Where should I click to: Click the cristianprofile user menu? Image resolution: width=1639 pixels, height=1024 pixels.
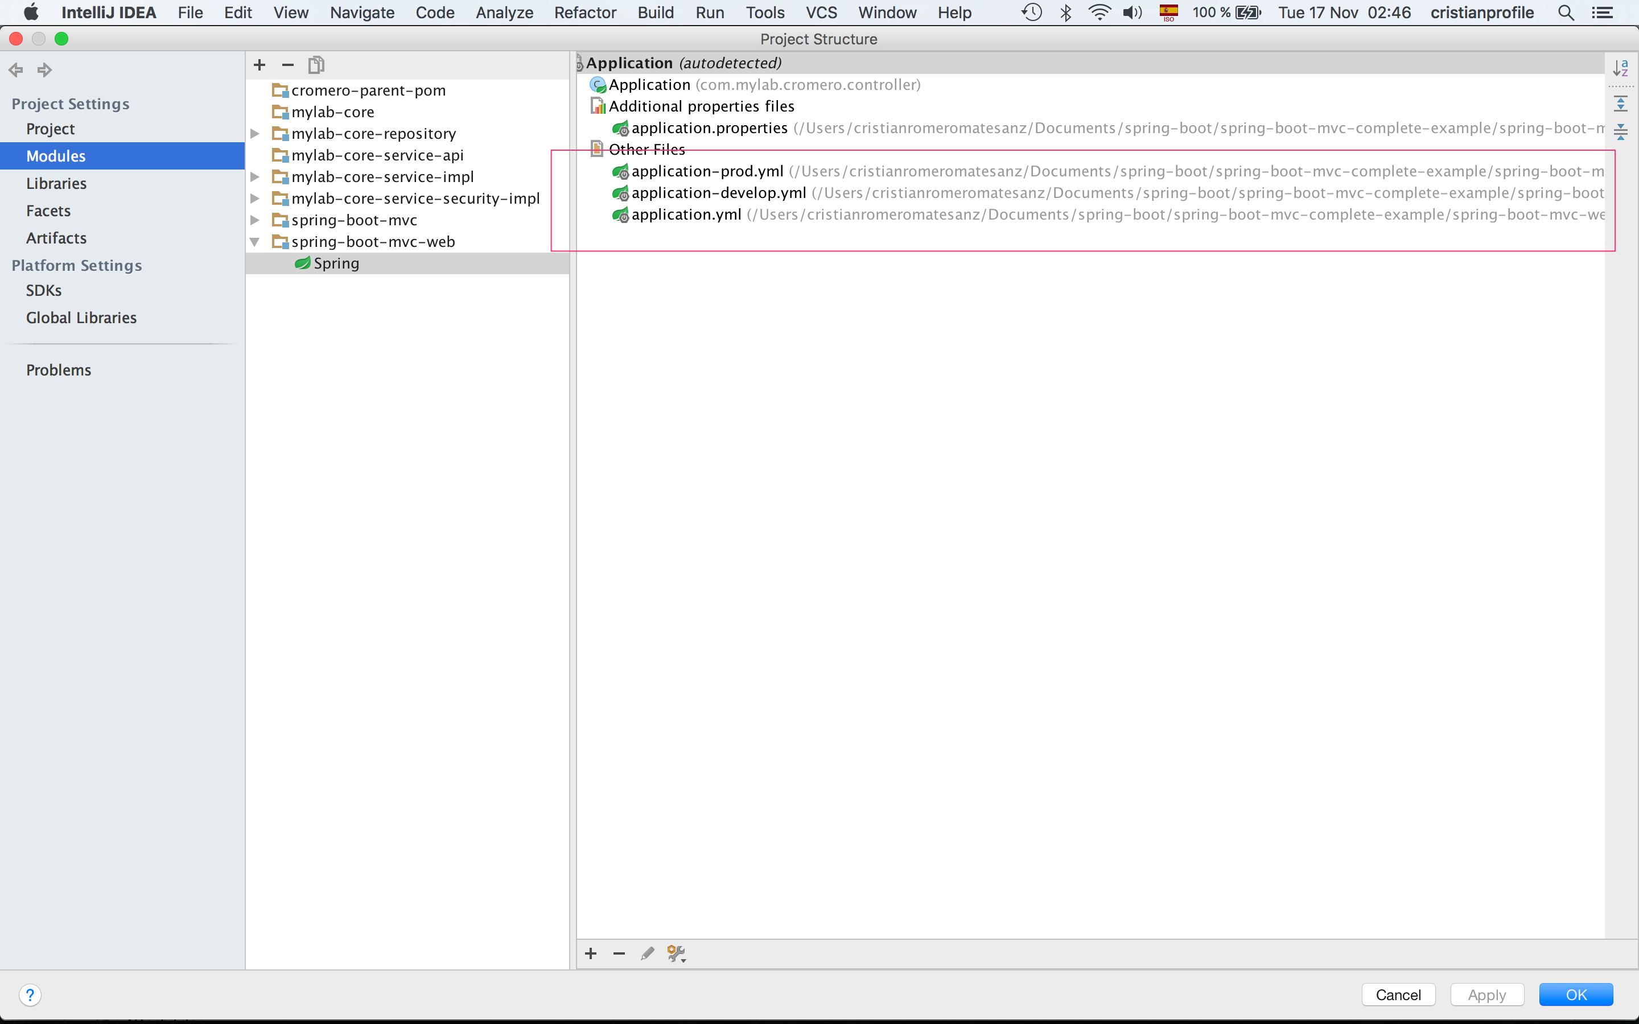coord(1482,12)
